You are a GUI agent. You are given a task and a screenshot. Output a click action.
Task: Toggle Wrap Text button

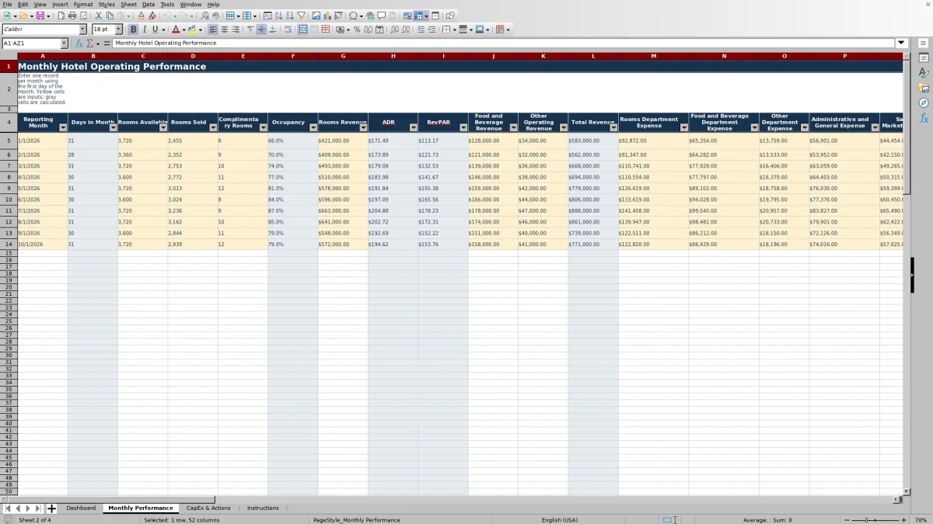point(288,29)
